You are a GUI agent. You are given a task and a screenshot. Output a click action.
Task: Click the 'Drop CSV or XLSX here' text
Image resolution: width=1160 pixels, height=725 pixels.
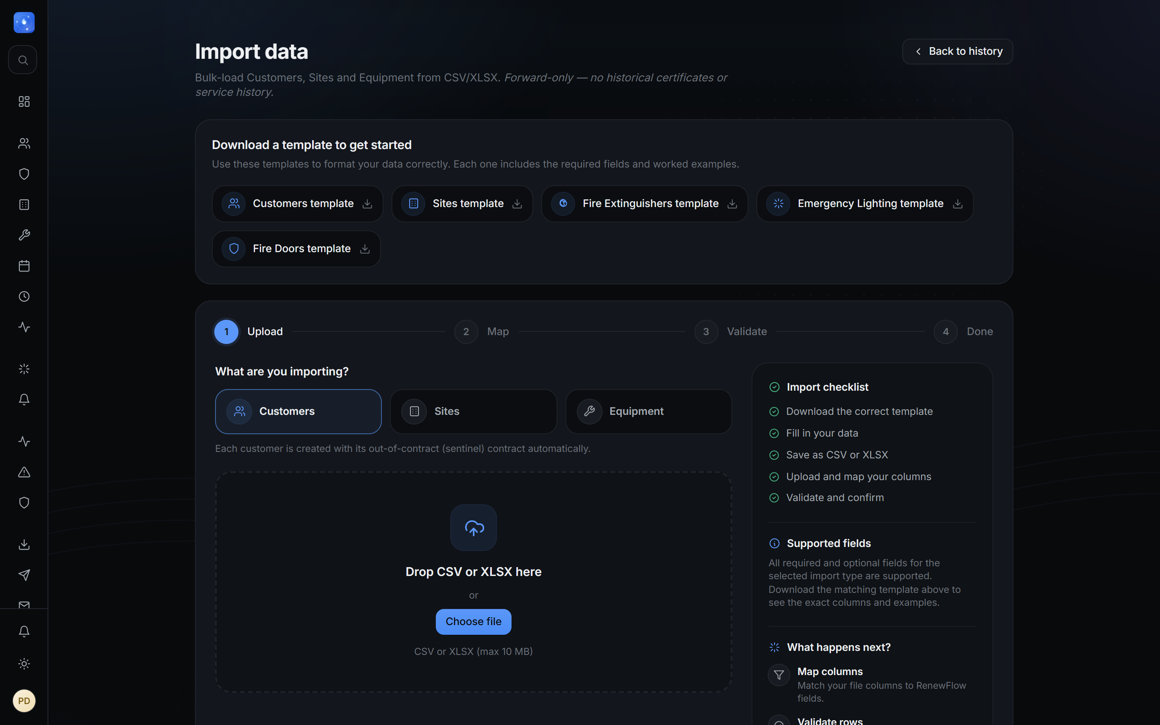[474, 572]
